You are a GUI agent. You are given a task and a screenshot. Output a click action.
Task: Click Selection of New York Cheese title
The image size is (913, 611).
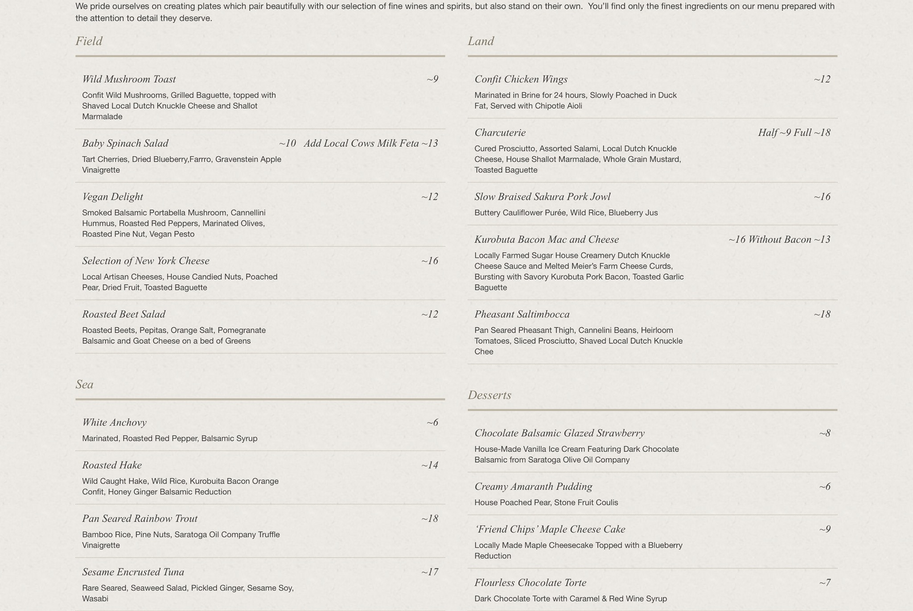point(146,261)
